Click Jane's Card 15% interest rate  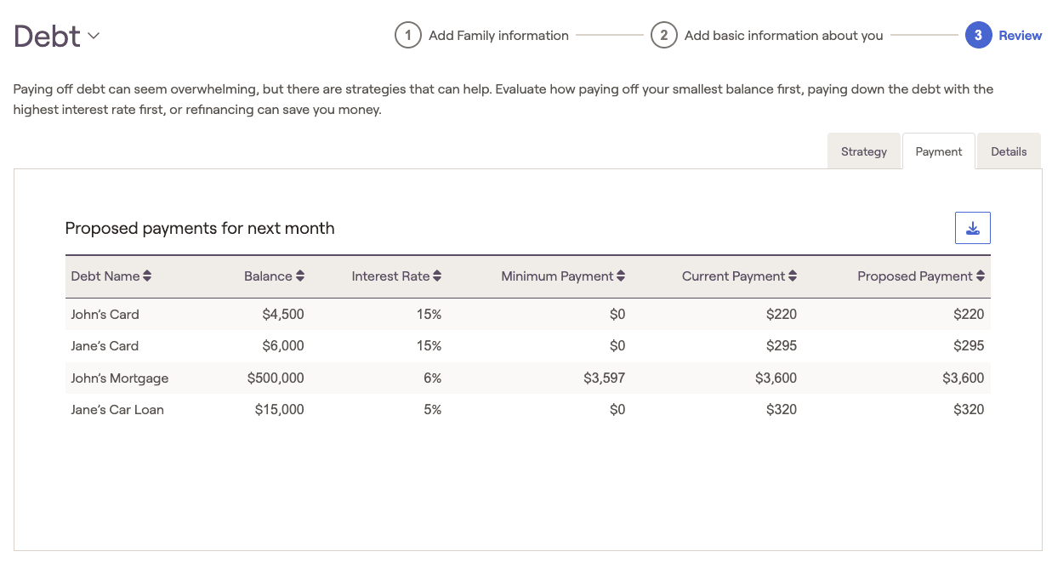pyautogui.click(x=429, y=346)
